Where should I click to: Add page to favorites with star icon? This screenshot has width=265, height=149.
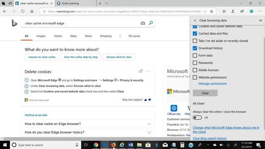coord(212,11)
